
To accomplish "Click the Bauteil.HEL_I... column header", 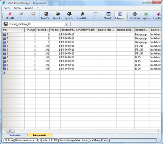I will 106,30.
